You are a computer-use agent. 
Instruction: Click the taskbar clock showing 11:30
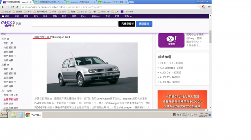tap(203, 115)
